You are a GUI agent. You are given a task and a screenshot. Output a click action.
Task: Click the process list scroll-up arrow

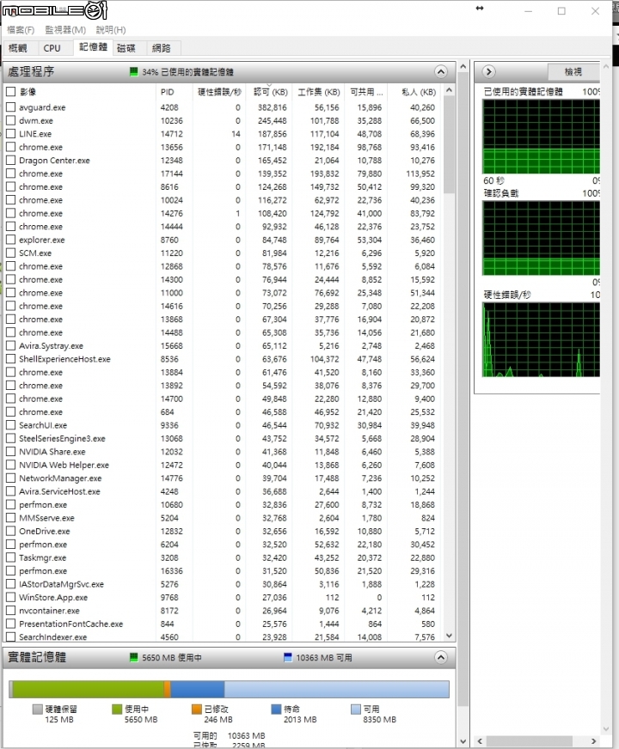click(x=449, y=90)
